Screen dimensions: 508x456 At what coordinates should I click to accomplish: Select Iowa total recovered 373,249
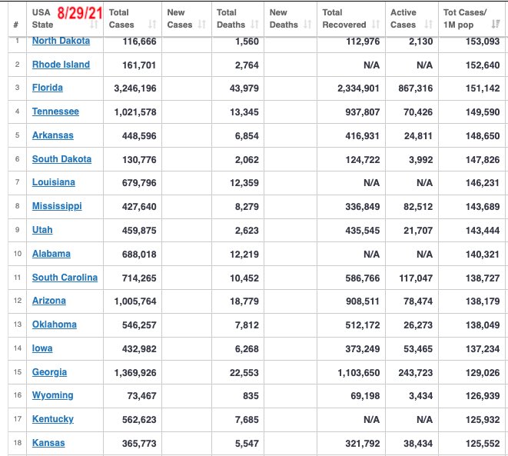(363, 349)
